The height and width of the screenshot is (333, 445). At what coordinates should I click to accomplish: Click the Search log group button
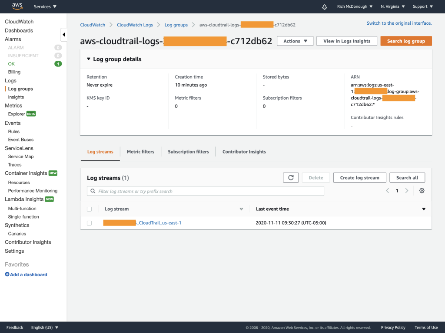pyautogui.click(x=406, y=40)
